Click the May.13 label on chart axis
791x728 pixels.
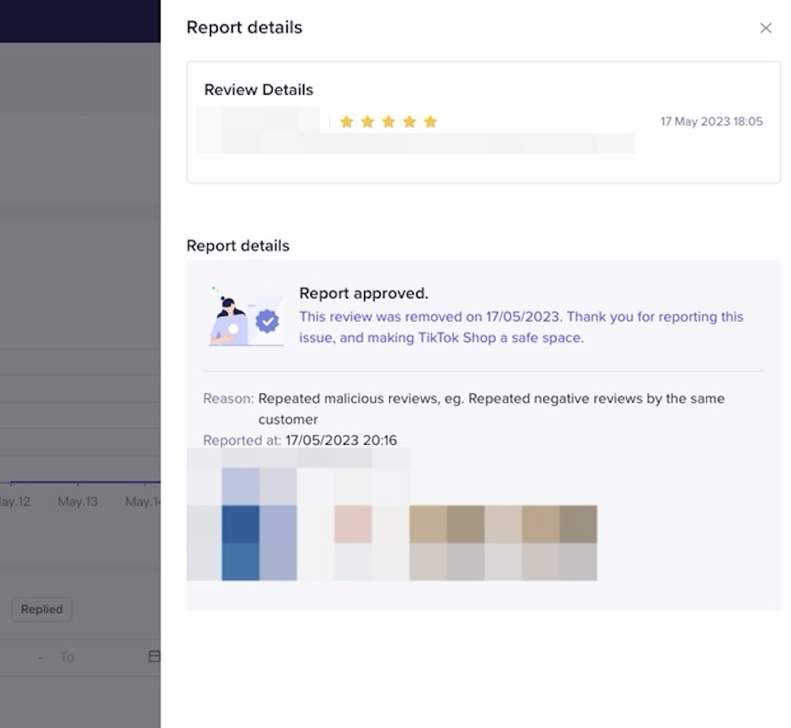tap(77, 502)
